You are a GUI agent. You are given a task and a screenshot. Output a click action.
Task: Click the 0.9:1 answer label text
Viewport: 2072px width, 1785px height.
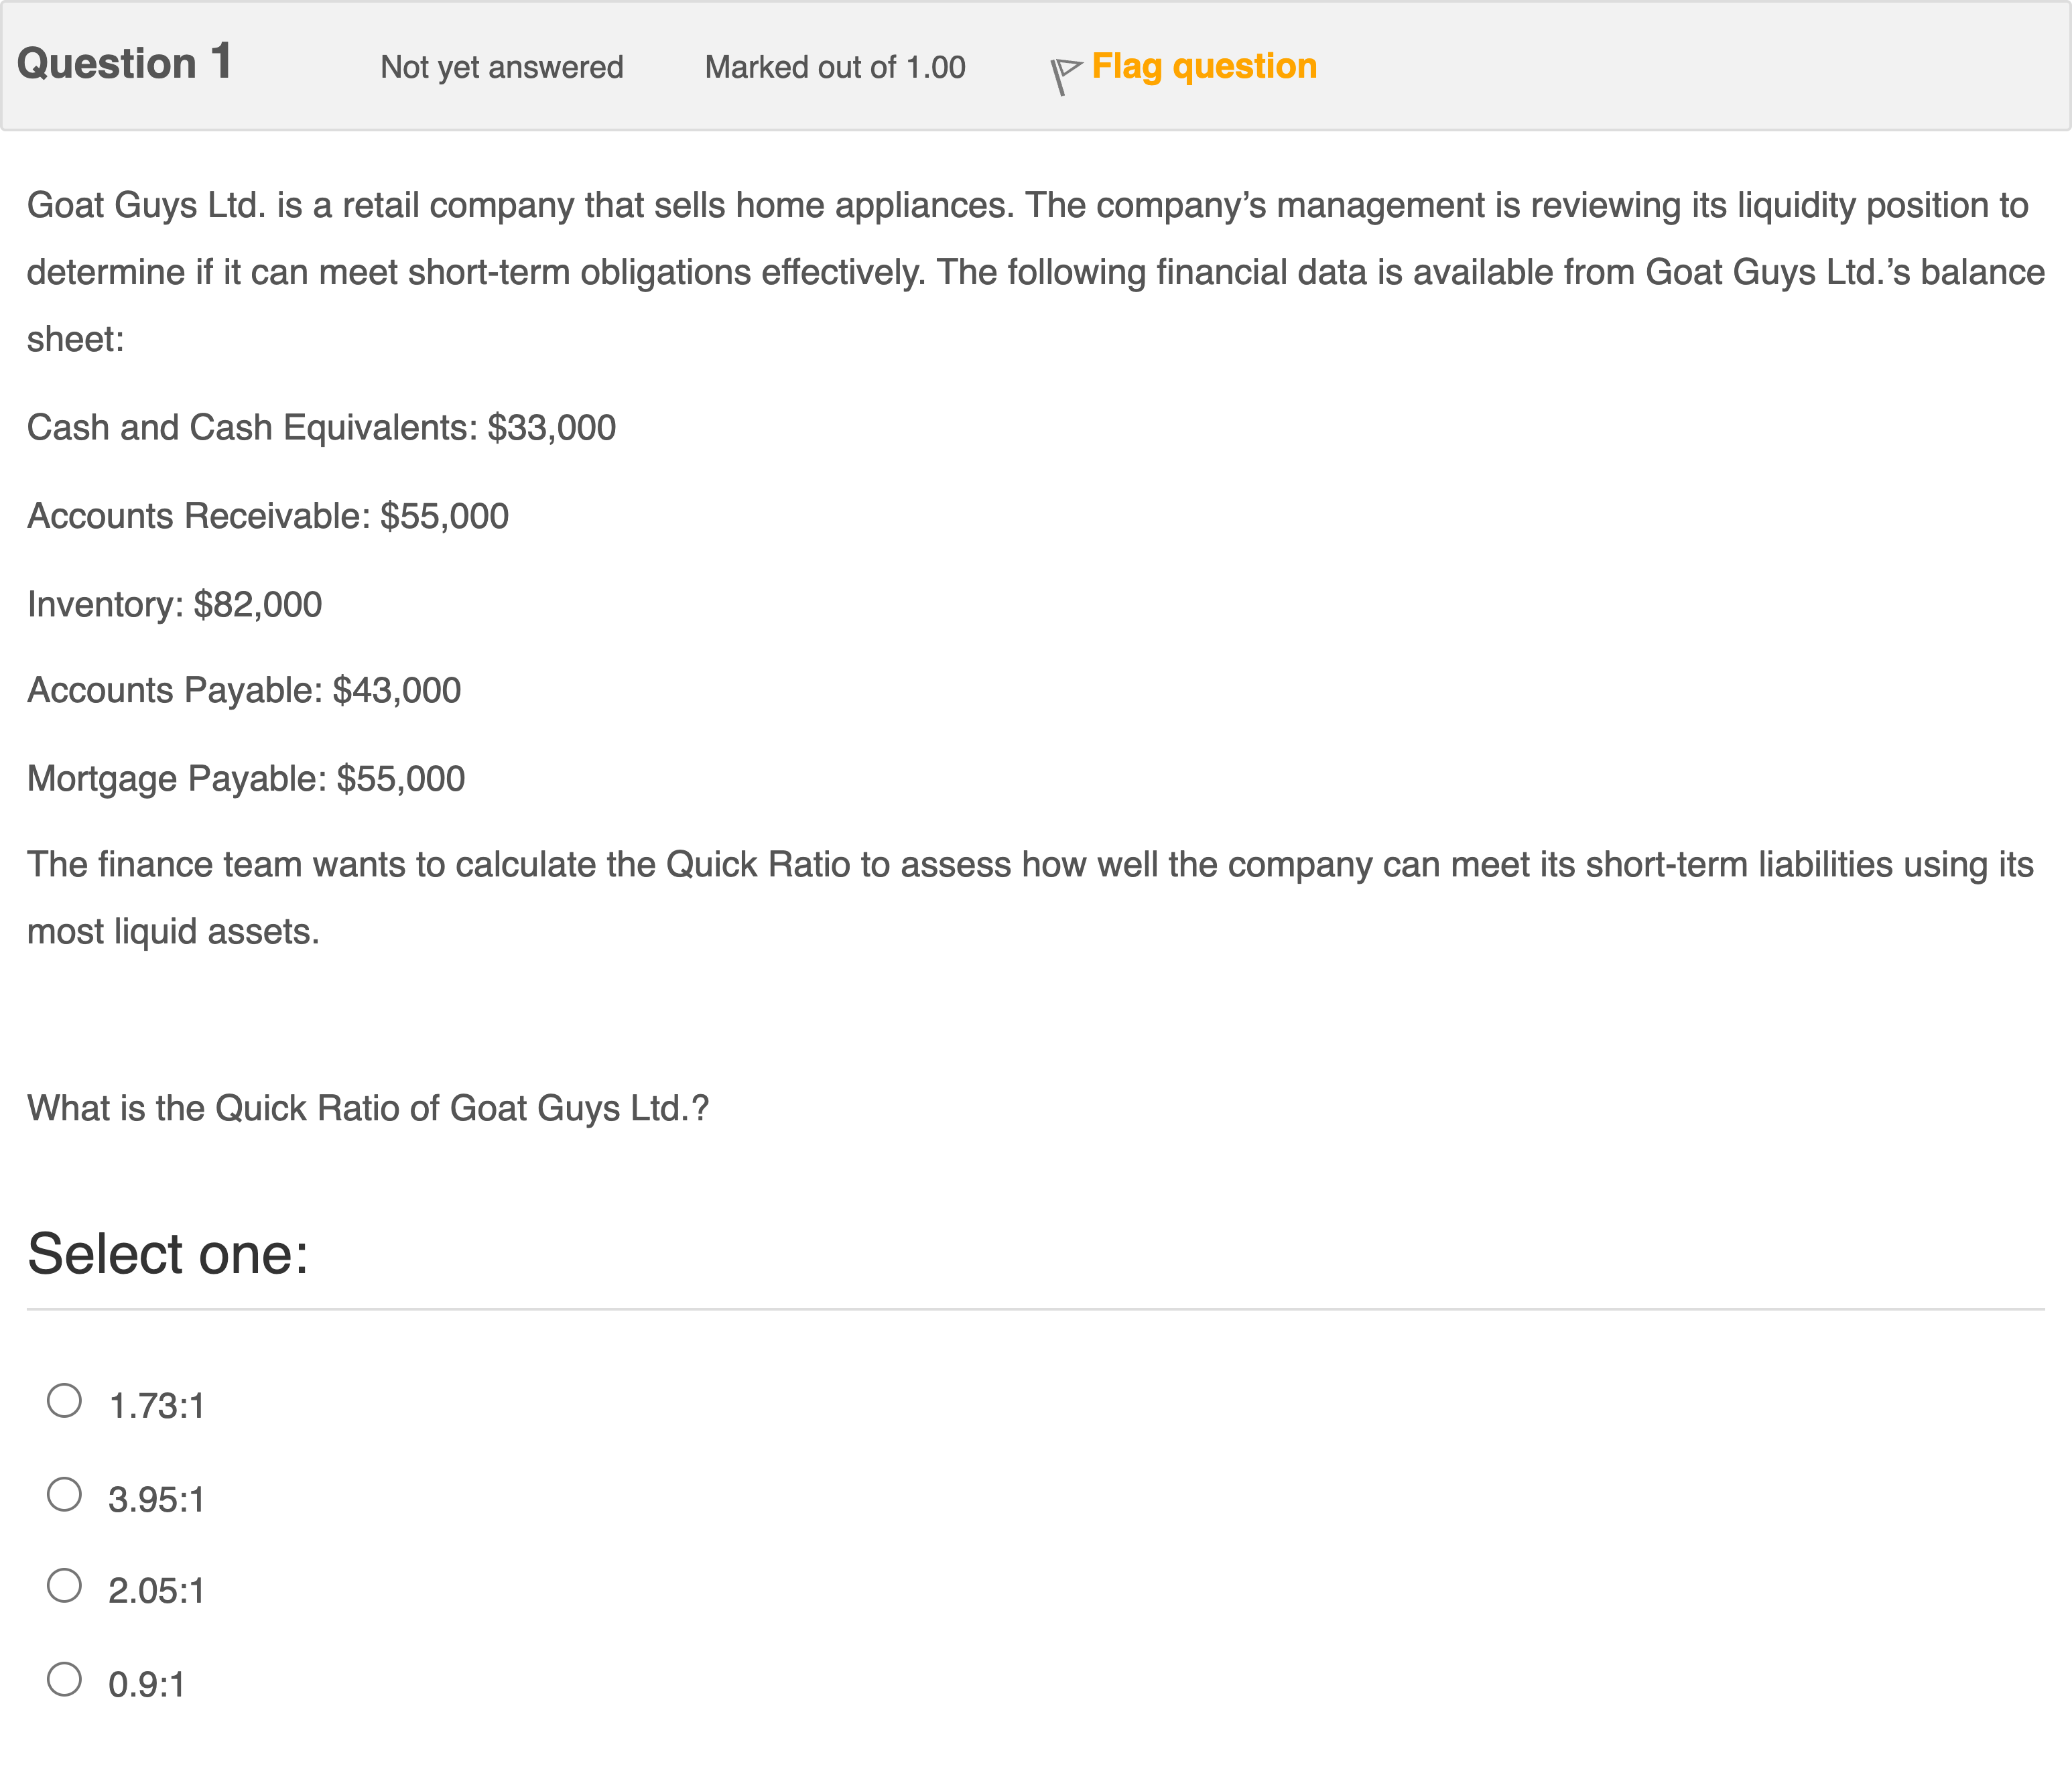147,1685
